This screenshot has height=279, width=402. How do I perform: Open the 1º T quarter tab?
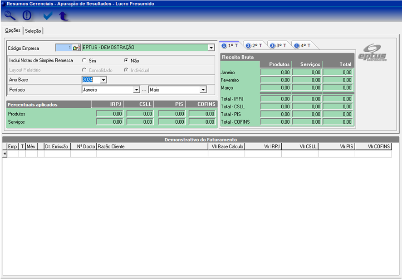point(230,46)
